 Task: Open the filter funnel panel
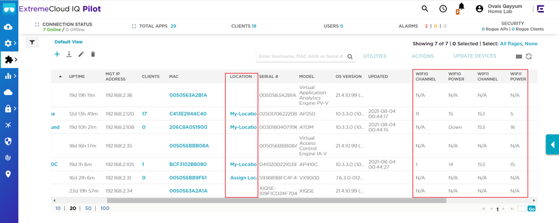click(32, 42)
